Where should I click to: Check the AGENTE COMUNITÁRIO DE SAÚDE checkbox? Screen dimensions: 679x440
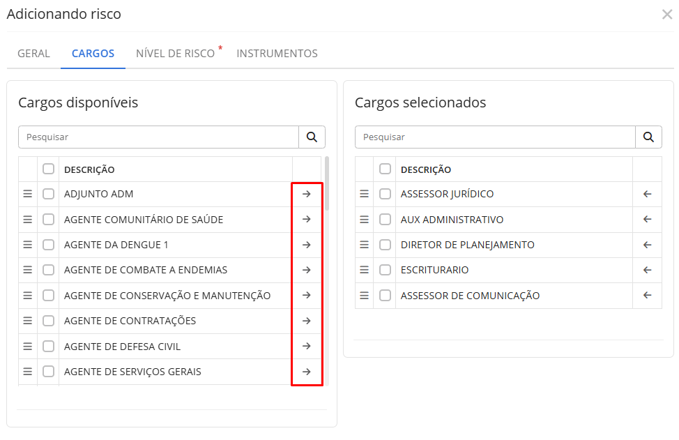pyautogui.click(x=48, y=220)
